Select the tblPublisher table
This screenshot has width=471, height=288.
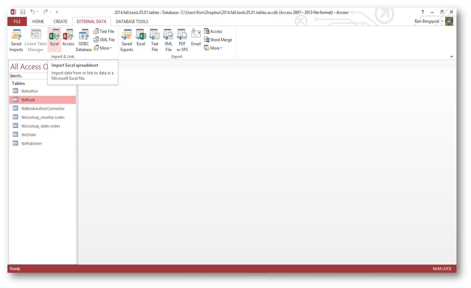point(32,143)
